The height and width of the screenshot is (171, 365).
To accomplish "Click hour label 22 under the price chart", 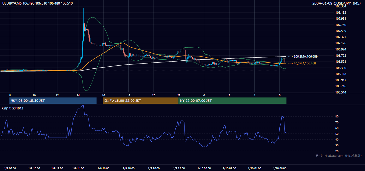I will click(179, 95).
